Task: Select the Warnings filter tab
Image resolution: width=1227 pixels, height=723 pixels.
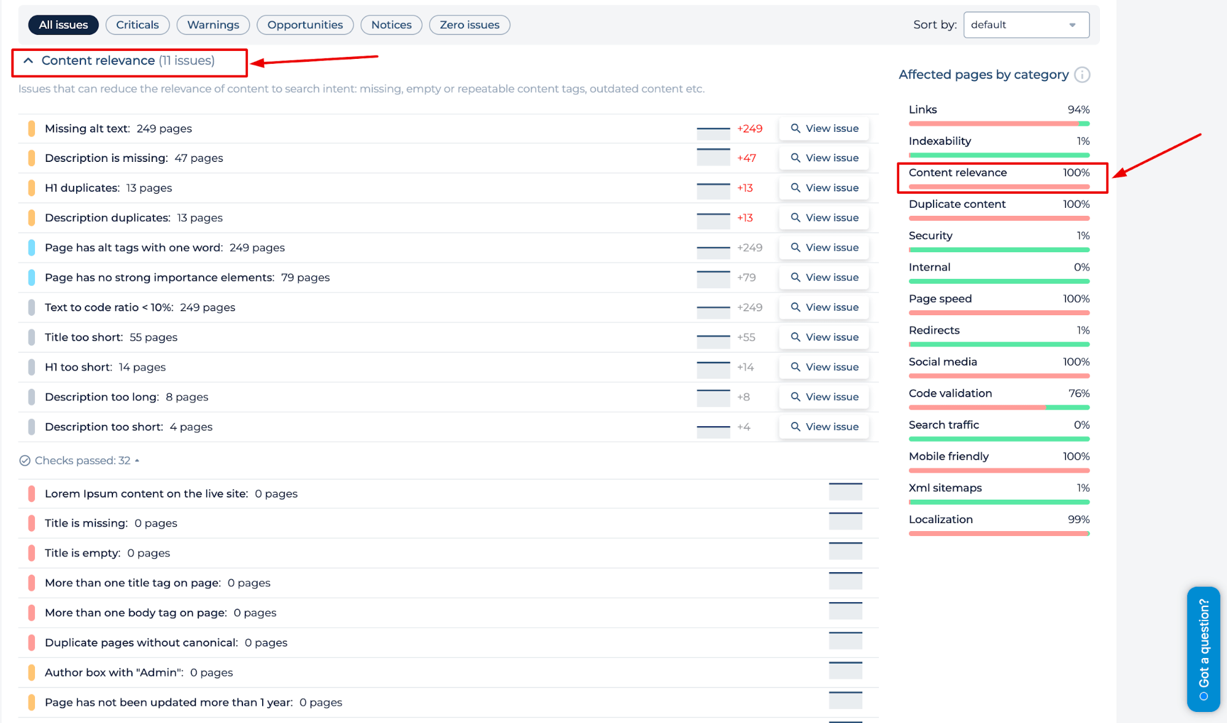Action: pyautogui.click(x=212, y=24)
